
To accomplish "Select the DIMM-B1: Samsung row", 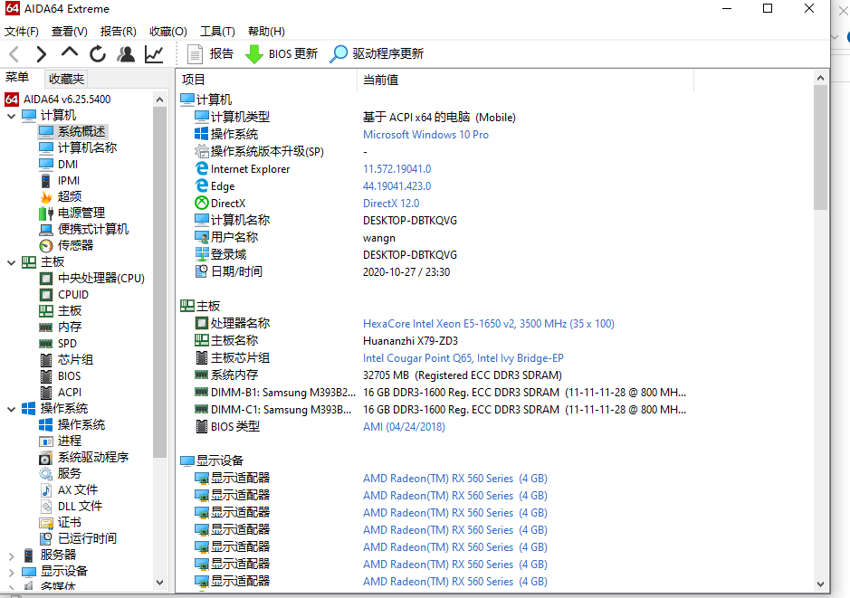I will [x=440, y=393].
